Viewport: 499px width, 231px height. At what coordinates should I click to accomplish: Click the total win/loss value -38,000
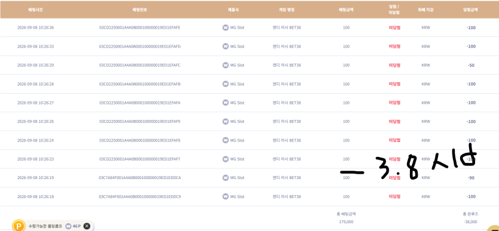(471, 222)
